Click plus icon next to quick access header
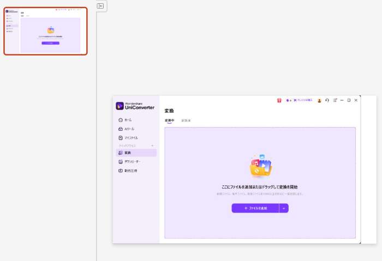 click(x=152, y=145)
